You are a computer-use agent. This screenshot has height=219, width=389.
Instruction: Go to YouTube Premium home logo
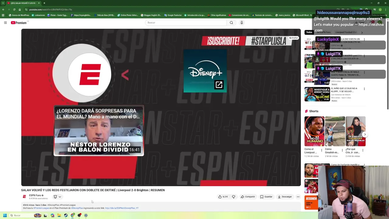(19, 23)
